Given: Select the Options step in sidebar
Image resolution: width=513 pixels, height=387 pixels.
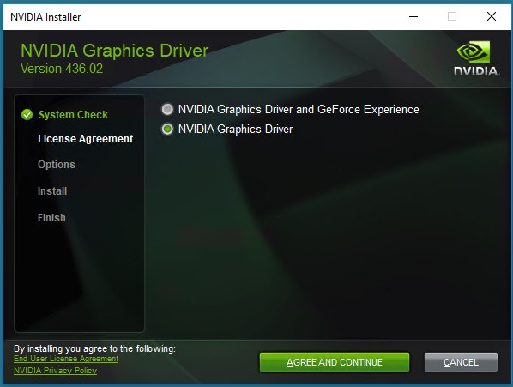Looking at the screenshot, I should [x=57, y=165].
